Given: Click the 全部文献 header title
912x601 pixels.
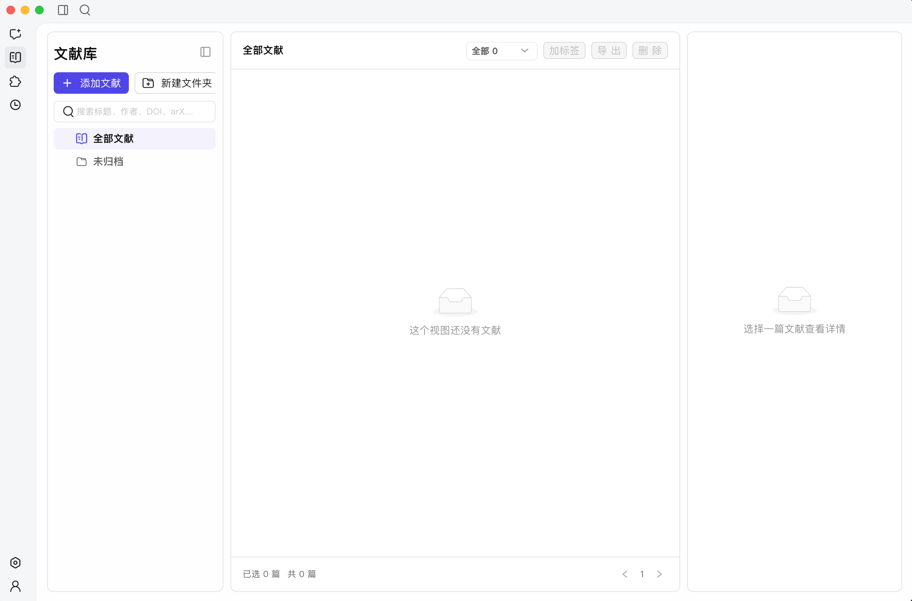Looking at the screenshot, I should pos(263,50).
